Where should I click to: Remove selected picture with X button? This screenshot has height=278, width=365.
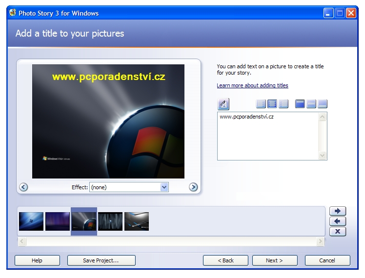338,232
